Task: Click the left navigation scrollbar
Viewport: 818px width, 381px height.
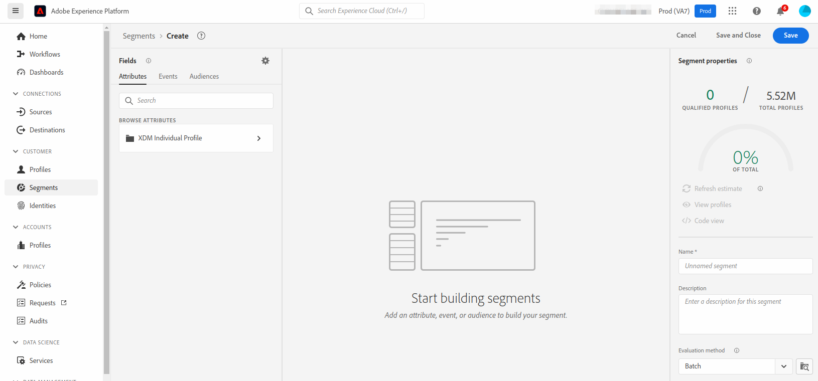Action: (x=106, y=201)
